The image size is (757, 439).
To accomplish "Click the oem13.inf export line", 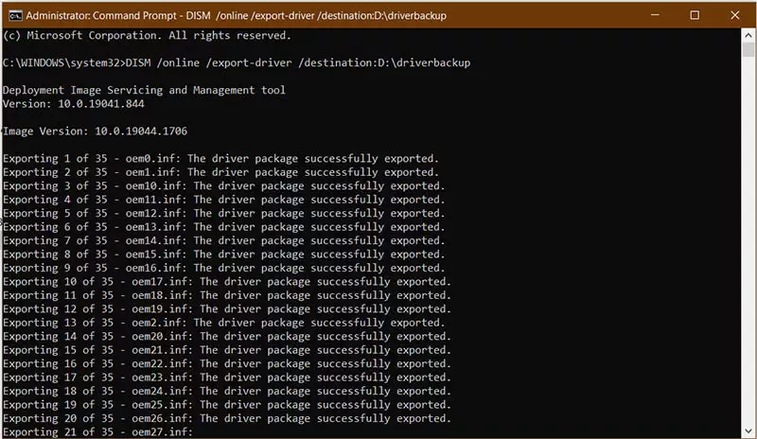I will pyautogui.click(x=223, y=227).
